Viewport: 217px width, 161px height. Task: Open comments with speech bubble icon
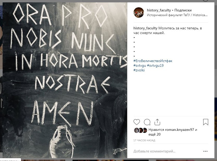[x=147, y=122]
